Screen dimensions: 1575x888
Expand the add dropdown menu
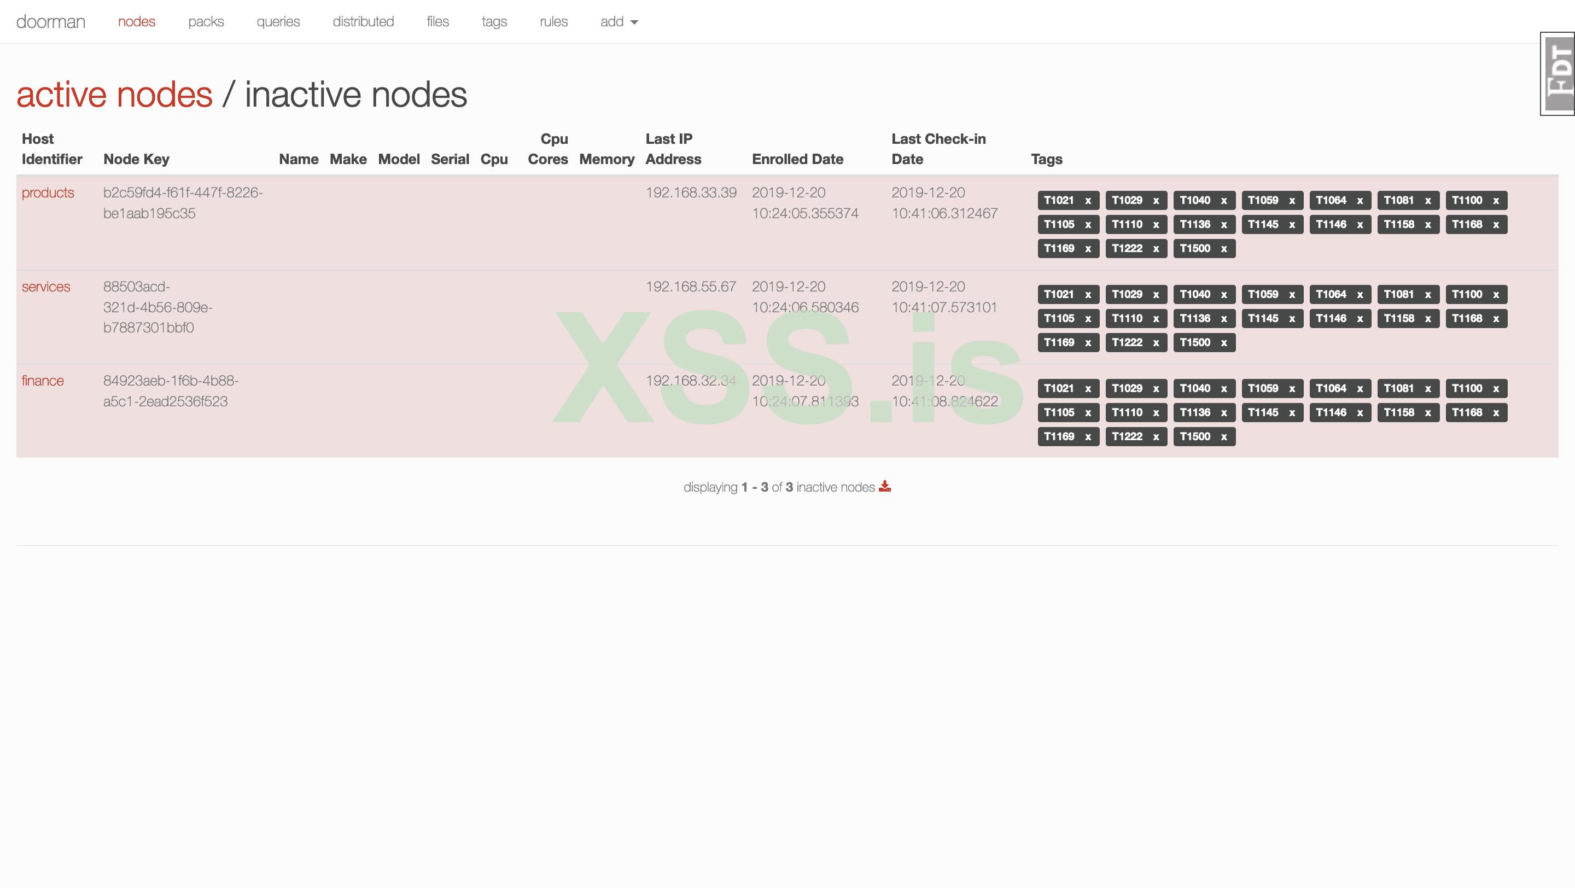[x=619, y=22]
